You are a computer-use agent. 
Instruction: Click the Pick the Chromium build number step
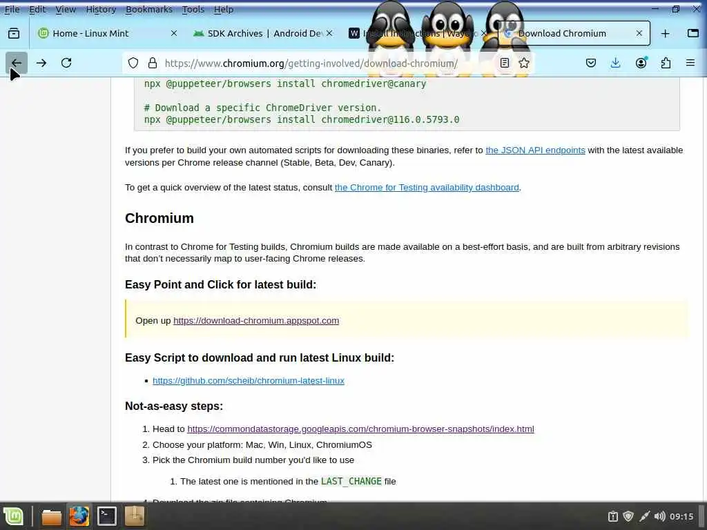253,460
